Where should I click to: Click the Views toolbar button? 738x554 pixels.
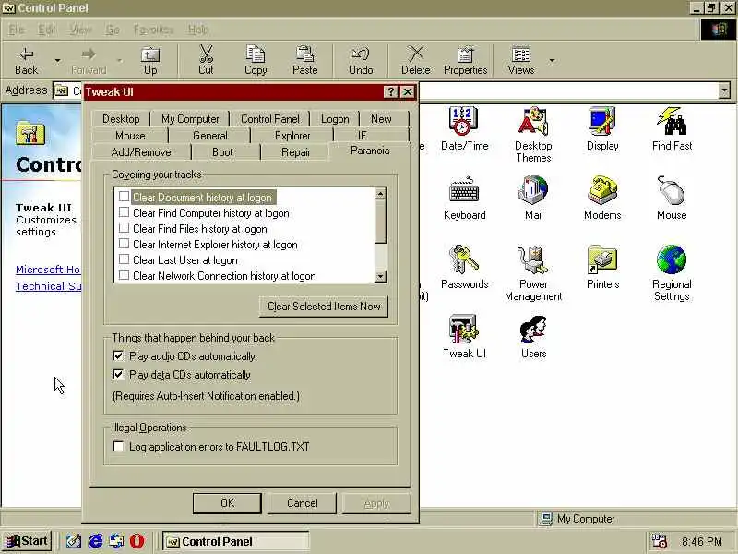coord(521,61)
